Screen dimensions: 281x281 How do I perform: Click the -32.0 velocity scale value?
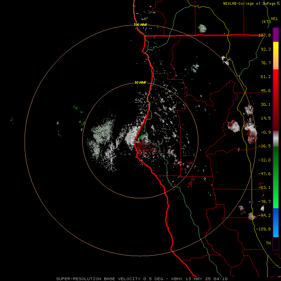coord(264,160)
